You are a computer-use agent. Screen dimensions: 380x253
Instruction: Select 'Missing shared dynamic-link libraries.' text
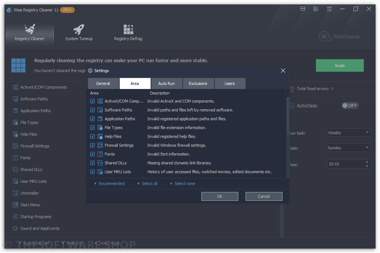click(x=180, y=163)
